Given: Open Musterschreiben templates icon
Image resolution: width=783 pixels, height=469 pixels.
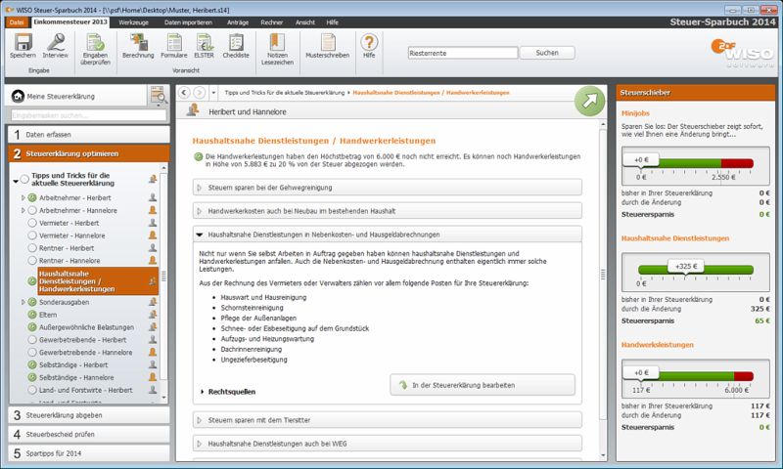Looking at the screenshot, I should (327, 43).
